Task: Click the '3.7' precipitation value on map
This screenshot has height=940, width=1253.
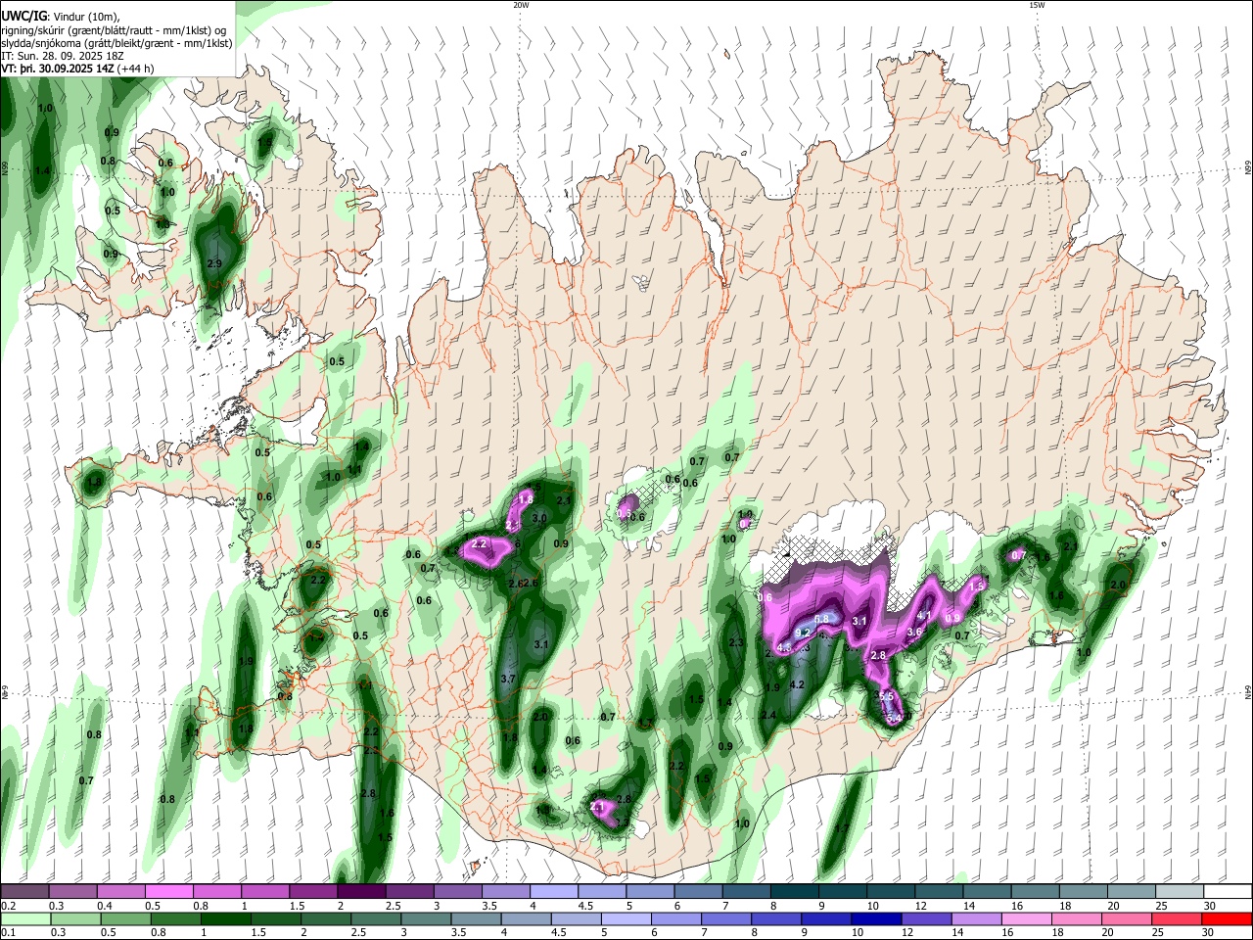Action: pyautogui.click(x=507, y=680)
